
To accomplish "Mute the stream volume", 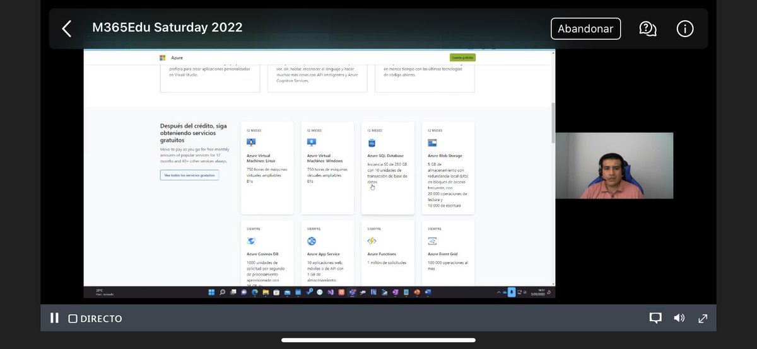I will pos(679,318).
